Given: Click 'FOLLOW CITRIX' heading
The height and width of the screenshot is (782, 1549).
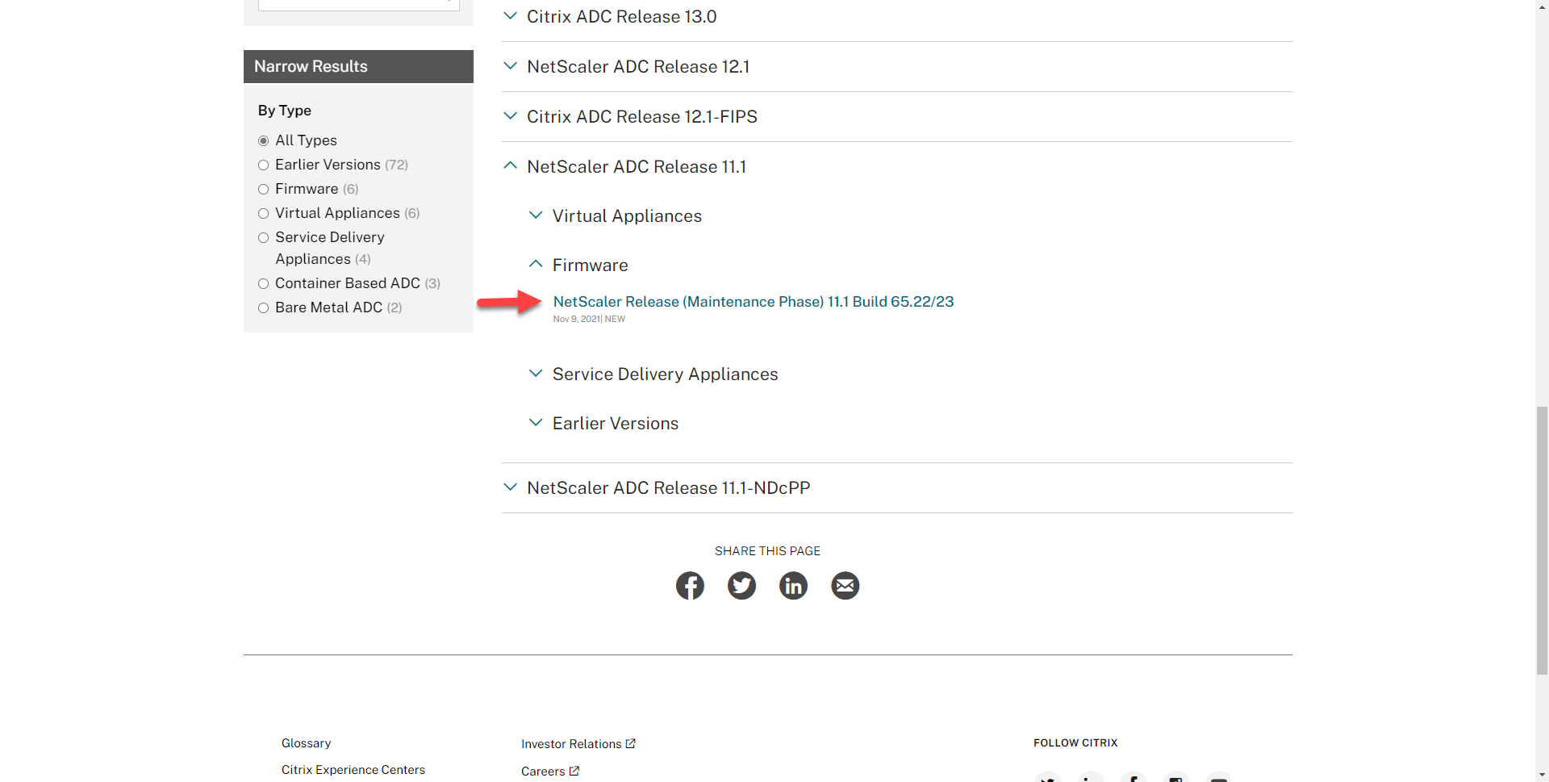Looking at the screenshot, I should click(x=1075, y=742).
